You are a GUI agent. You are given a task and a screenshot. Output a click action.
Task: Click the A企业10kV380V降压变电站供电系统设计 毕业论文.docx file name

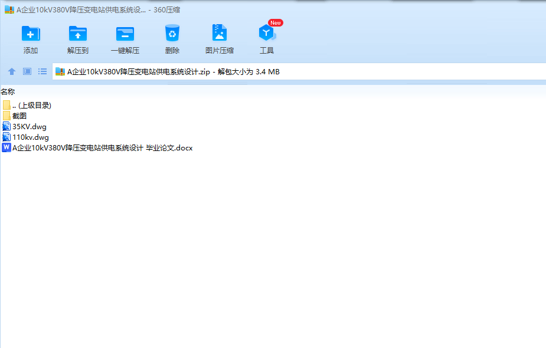[102, 148]
